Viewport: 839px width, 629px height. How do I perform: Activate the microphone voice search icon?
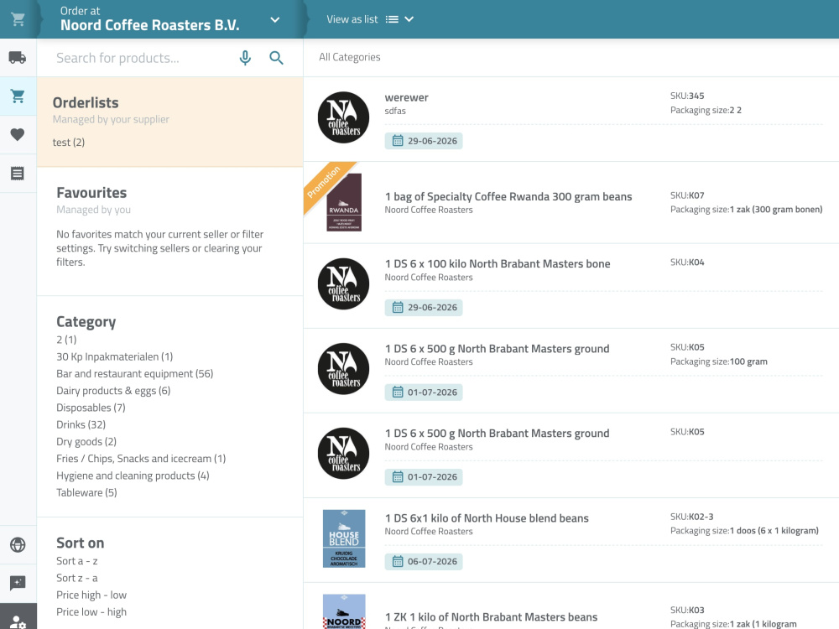pos(245,58)
